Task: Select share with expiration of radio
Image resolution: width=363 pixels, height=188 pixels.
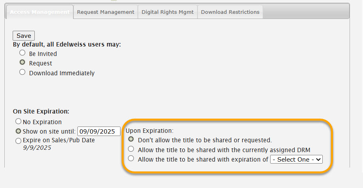Action: coord(131,158)
